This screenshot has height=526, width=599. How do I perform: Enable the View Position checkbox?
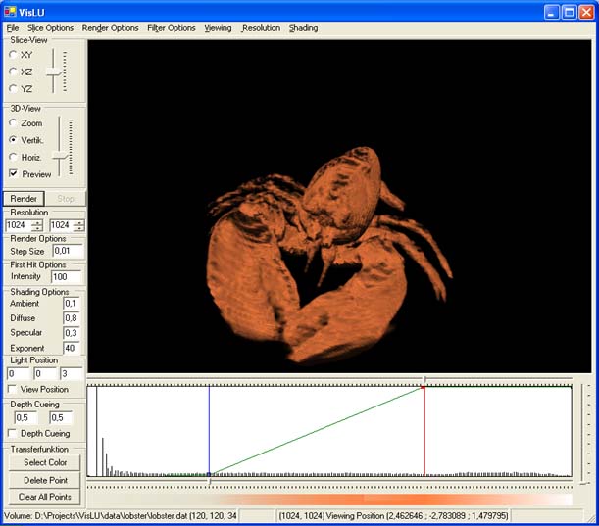(13, 389)
